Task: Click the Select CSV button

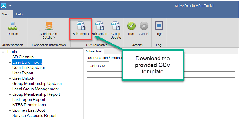Action: coord(98,65)
